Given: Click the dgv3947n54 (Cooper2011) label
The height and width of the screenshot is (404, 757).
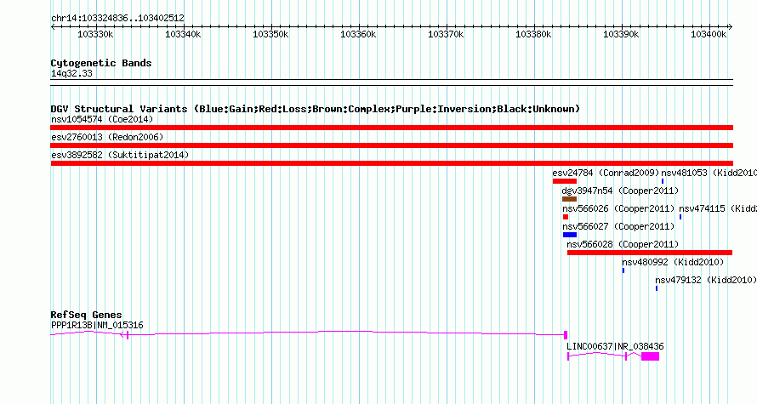Looking at the screenshot, I should (x=620, y=191).
